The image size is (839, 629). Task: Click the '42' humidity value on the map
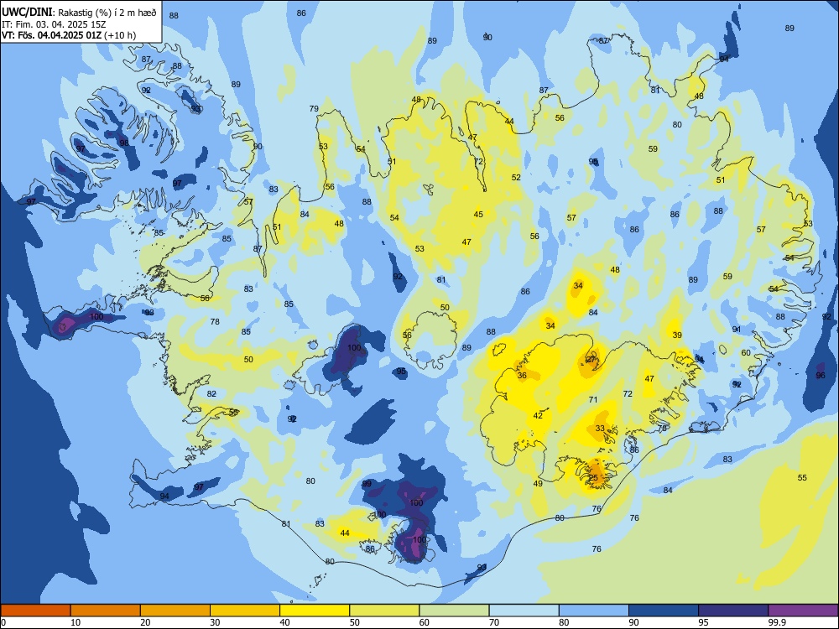coord(538,416)
